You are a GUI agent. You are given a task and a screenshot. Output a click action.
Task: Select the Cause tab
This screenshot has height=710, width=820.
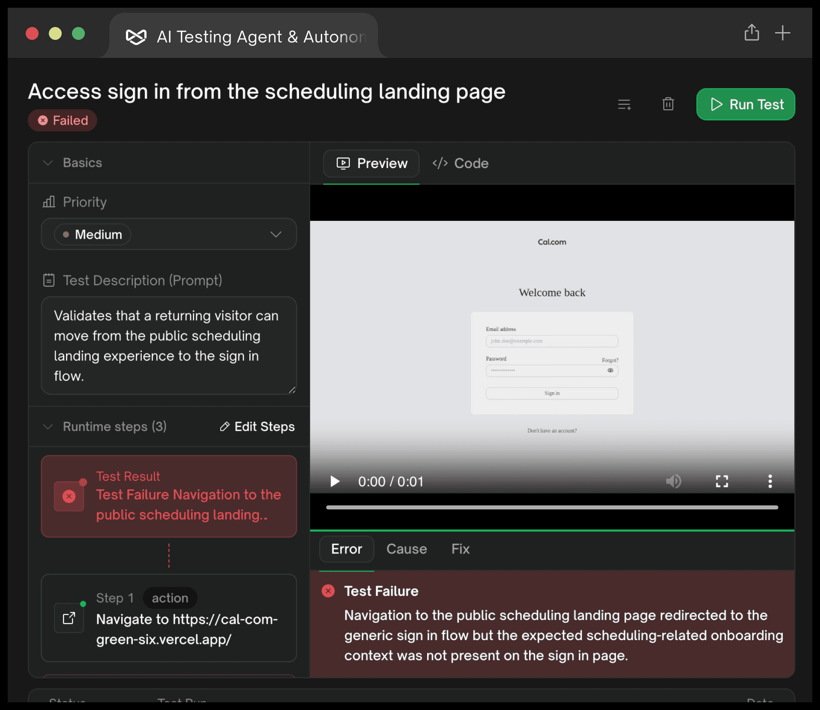(x=407, y=549)
